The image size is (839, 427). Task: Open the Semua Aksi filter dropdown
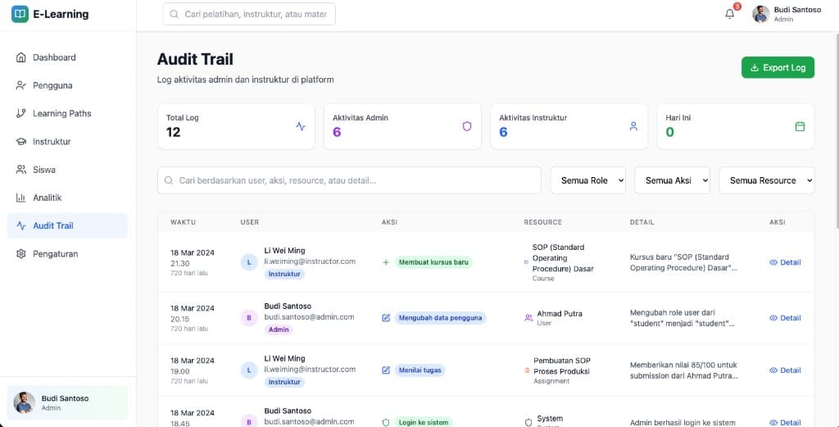pos(672,180)
